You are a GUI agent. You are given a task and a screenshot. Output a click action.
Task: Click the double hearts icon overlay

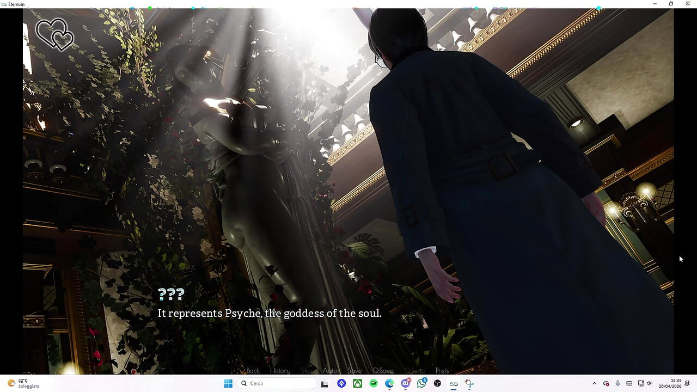pyautogui.click(x=54, y=34)
